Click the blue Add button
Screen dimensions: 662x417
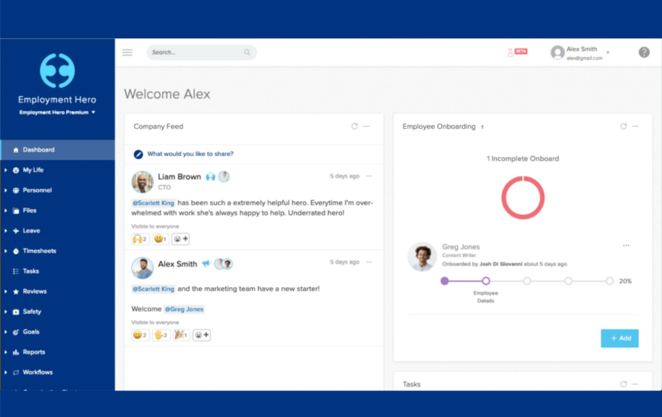pos(619,338)
